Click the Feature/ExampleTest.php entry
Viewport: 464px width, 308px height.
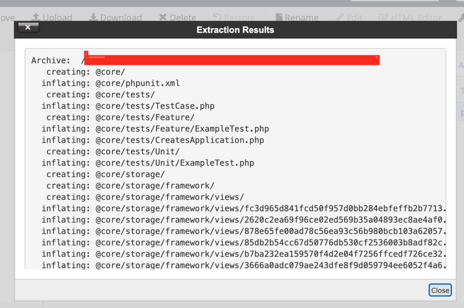tap(182, 129)
